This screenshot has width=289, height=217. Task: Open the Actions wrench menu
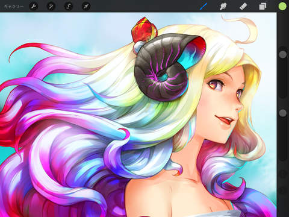pyautogui.click(x=34, y=6)
